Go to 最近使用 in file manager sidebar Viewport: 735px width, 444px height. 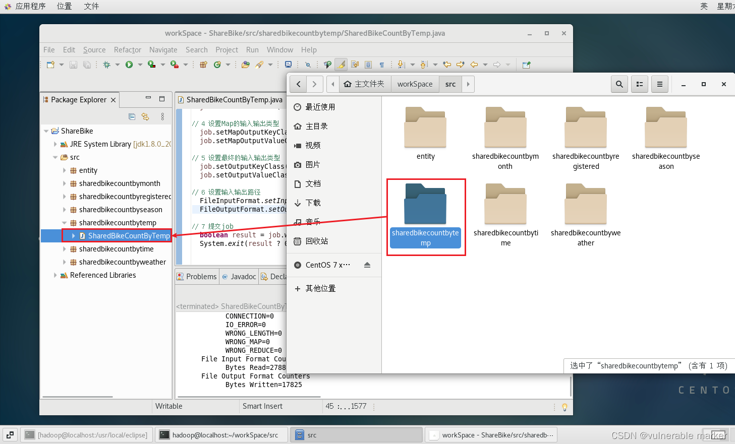[320, 107]
